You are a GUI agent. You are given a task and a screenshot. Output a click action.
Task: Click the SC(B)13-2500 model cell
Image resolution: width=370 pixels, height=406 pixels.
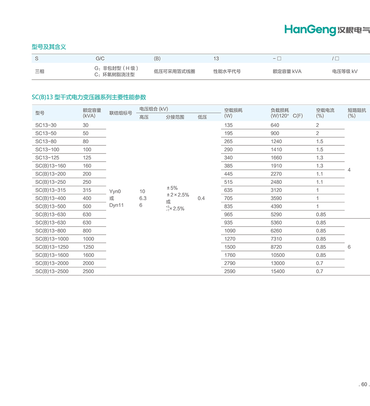pos(52,271)
